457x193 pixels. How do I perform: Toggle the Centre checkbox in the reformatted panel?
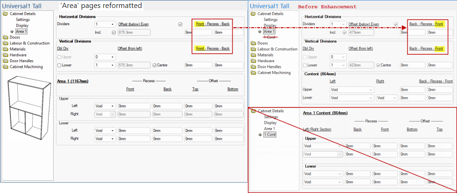point(155,65)
